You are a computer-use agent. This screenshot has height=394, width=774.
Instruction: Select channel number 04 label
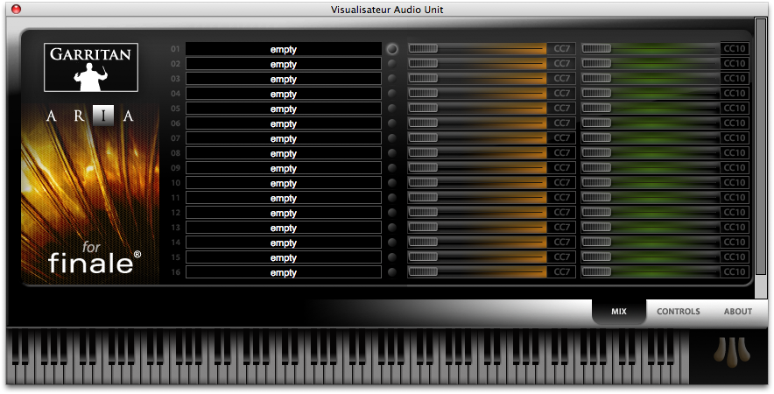tap(175, 94)
